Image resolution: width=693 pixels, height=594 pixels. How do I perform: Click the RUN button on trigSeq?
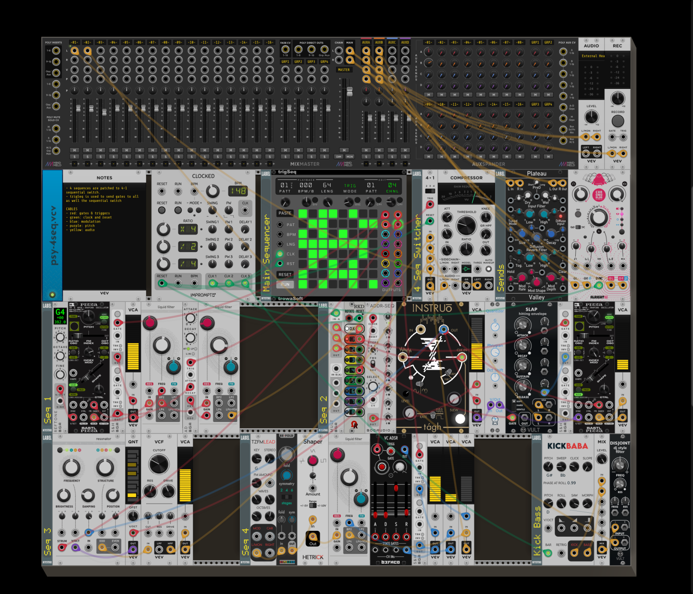coord(285,284)
